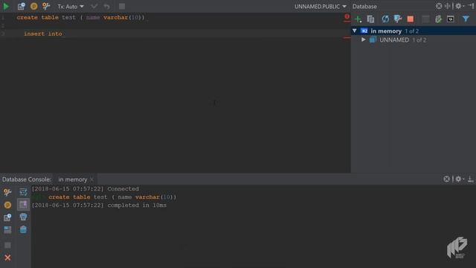Hide console panel with down-arrow icon
476x268 pixels.
(x=471, y=179)
